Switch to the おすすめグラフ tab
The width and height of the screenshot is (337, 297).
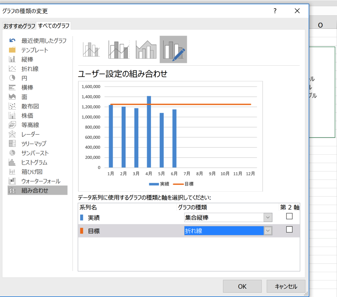pos(19,26)
